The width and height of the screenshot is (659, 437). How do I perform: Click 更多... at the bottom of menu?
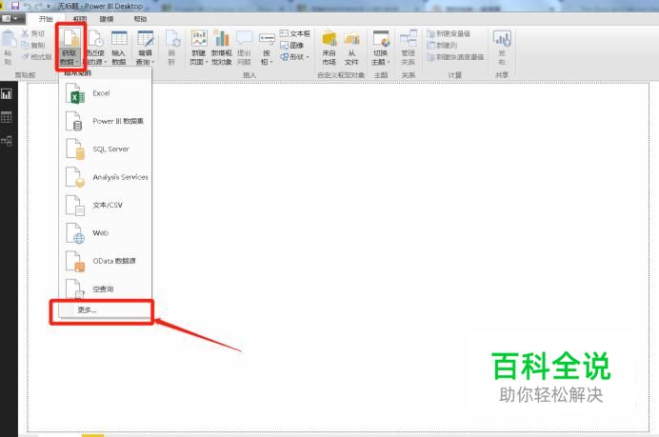point(105,310)
